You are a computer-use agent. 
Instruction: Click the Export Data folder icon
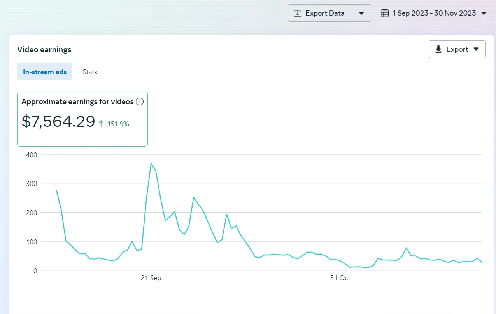click(298, 13)
